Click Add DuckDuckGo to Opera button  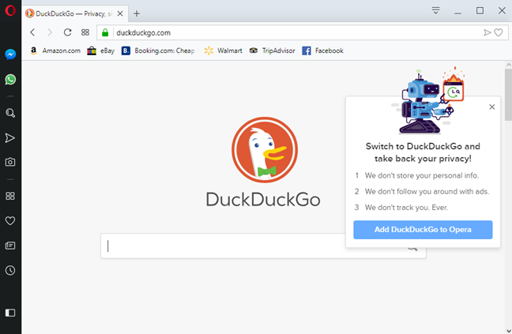click(423, 230)
